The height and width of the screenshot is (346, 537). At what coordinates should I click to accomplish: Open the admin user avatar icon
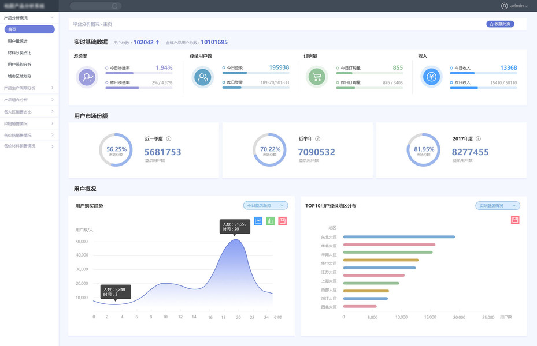tap(504, 6)
